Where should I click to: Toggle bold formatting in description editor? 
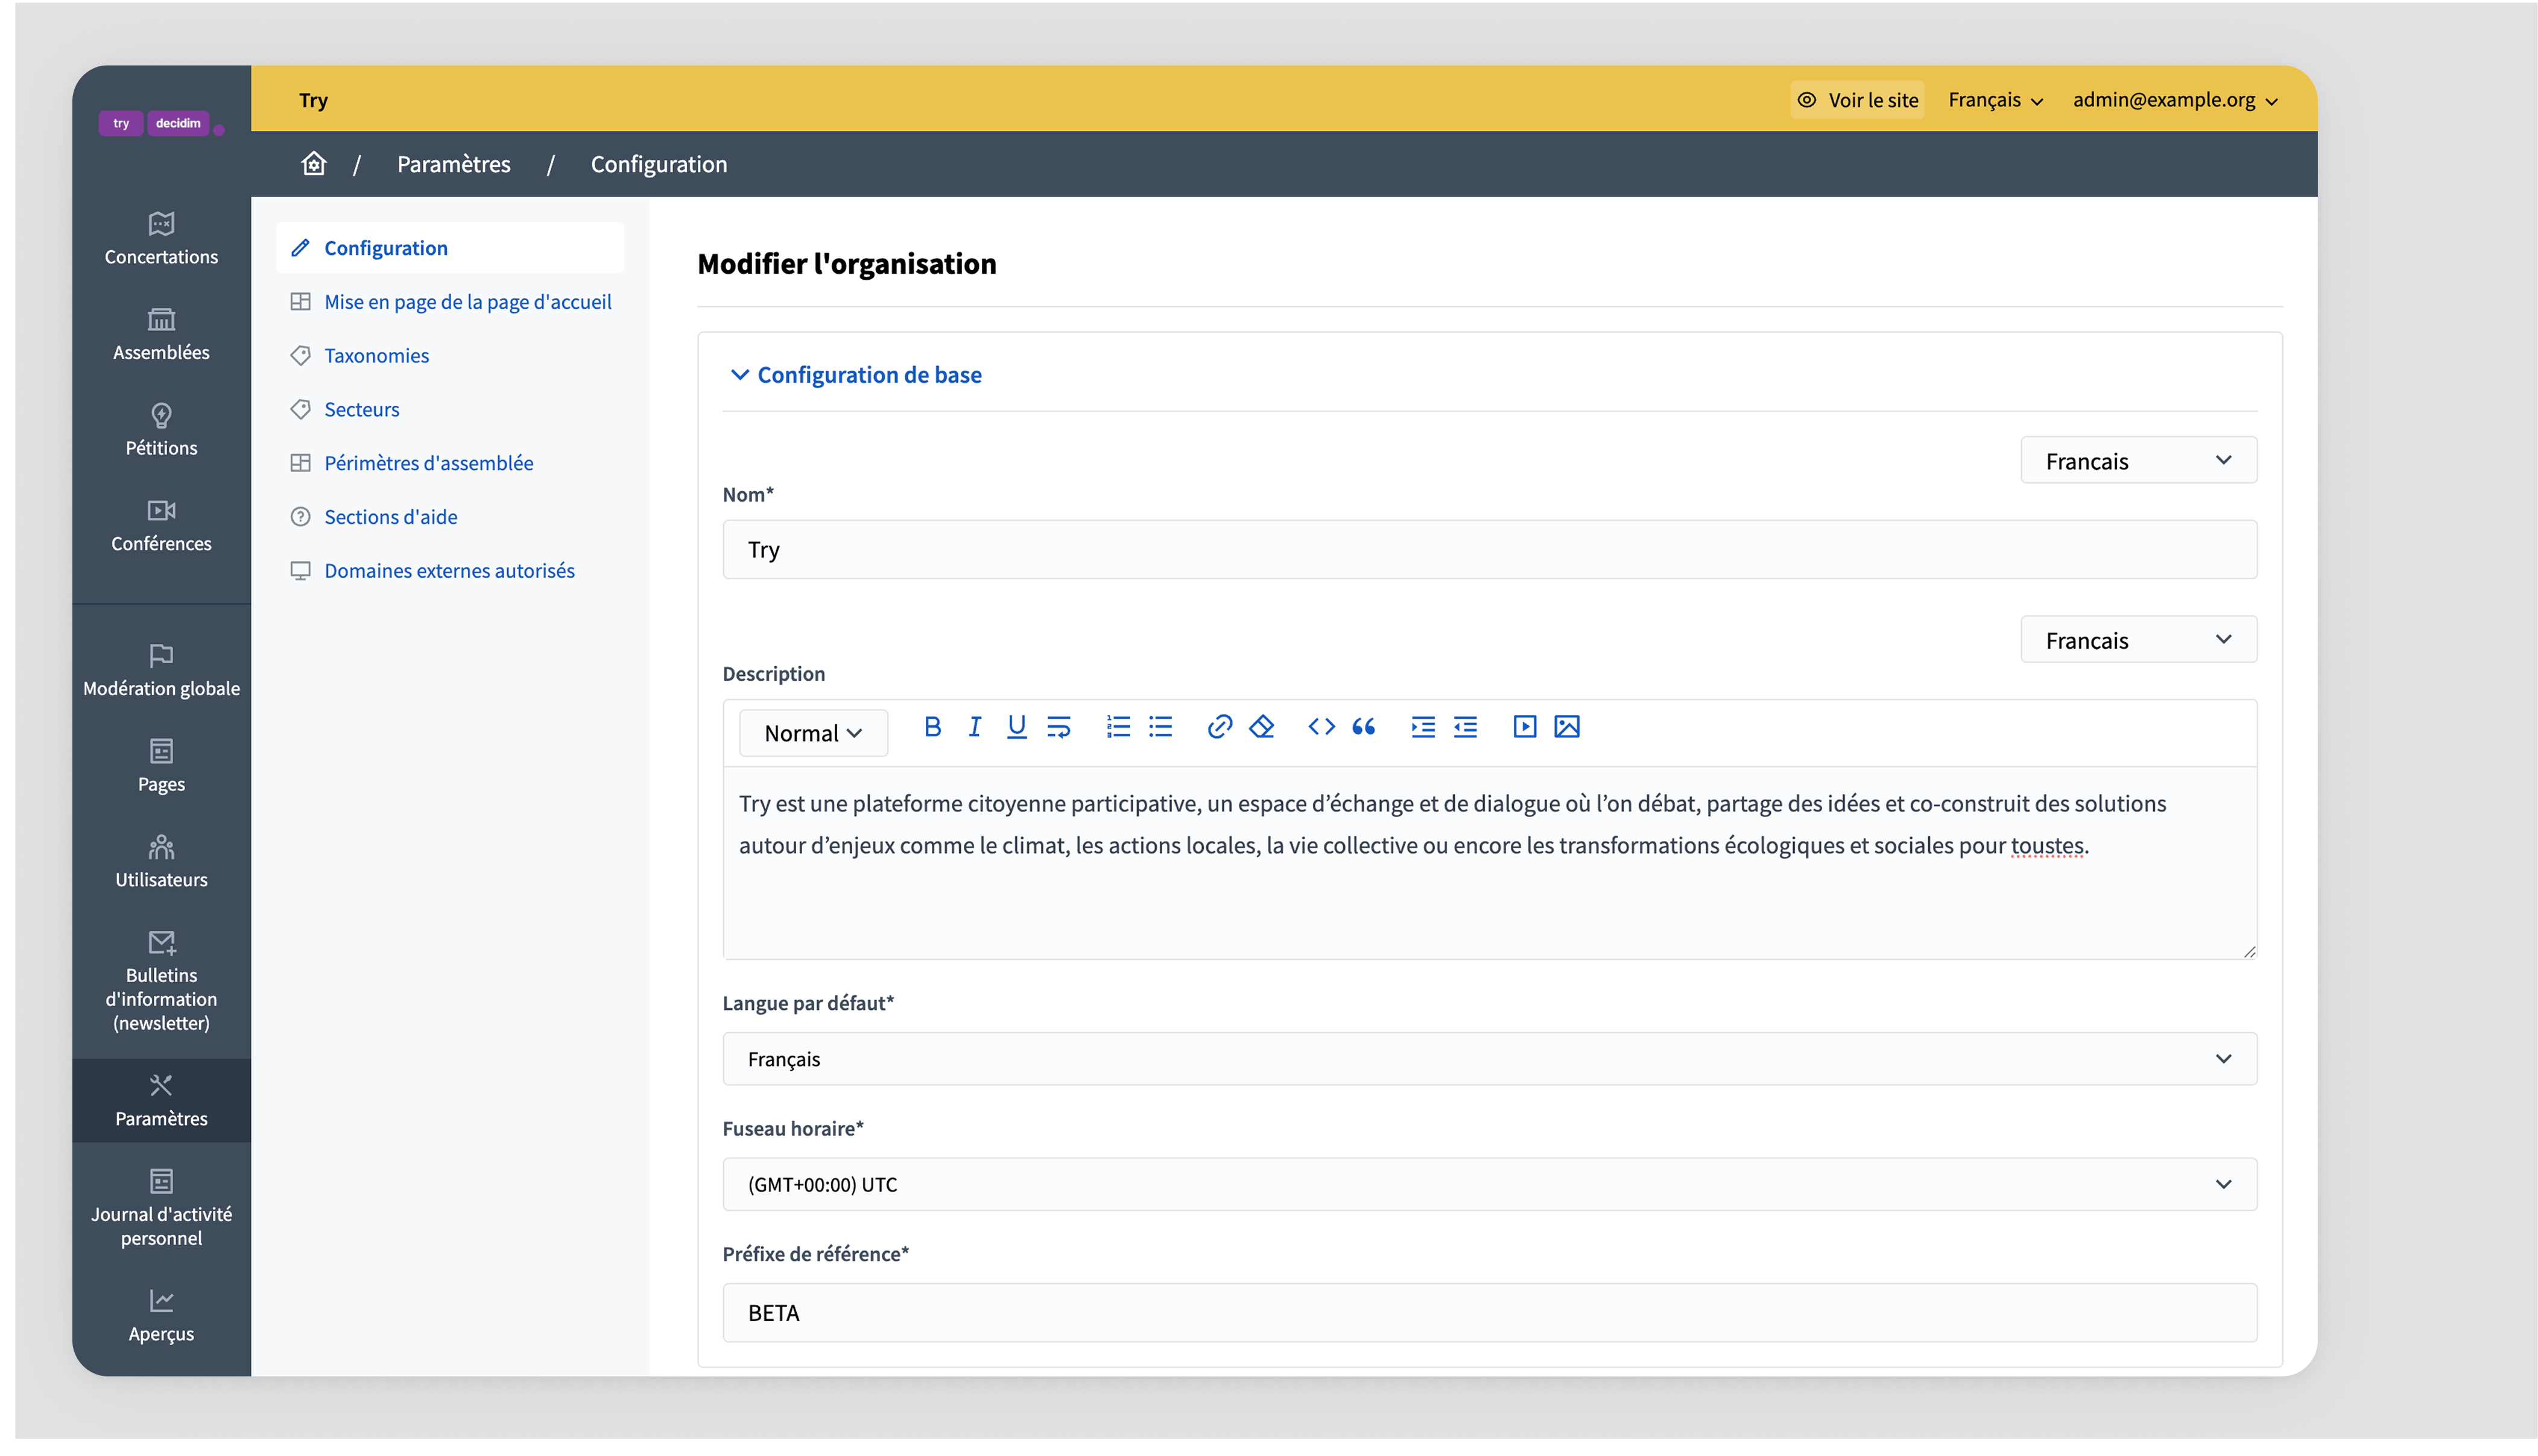pos(932,727)
